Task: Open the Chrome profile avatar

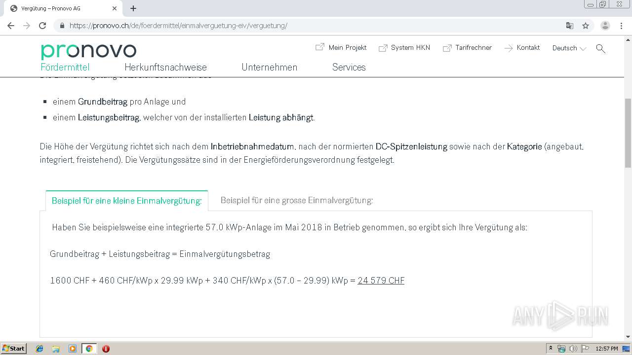Action: (605, 26)
